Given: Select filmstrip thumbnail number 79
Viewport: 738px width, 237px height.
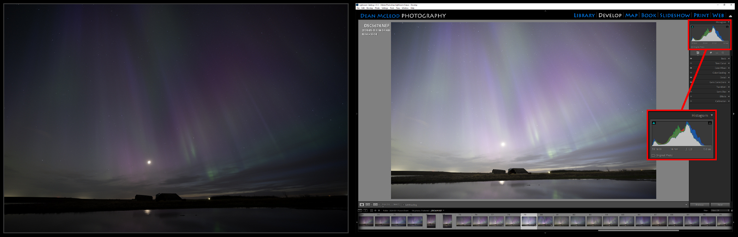Looking at the screenshot, I should point(529,221).
